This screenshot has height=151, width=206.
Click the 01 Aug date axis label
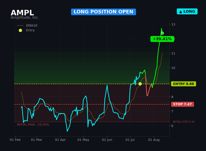coord(154,140)
